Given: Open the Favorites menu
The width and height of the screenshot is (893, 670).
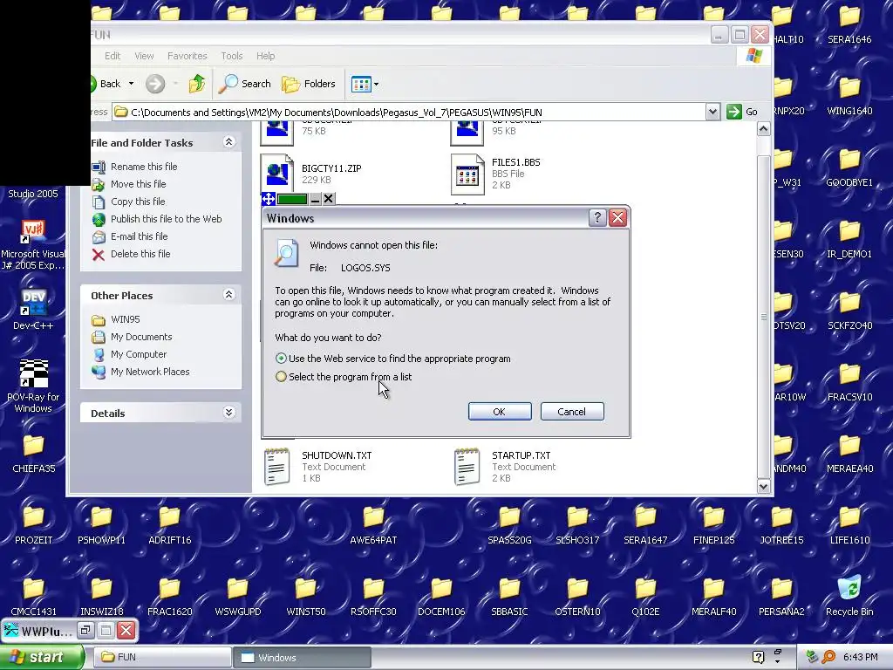Looking at the screenshot, I should 187,56.
